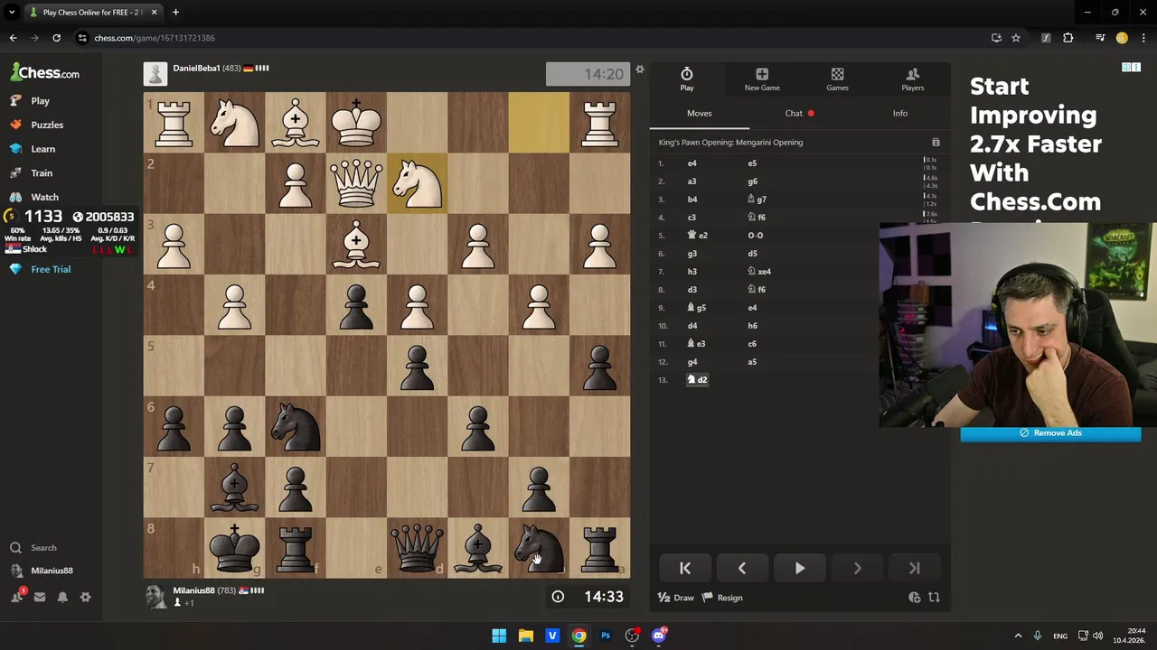Click Milanius88 name below board
Image resolution: width=1157 pixels, height=650 pixels.
[194, 590]
